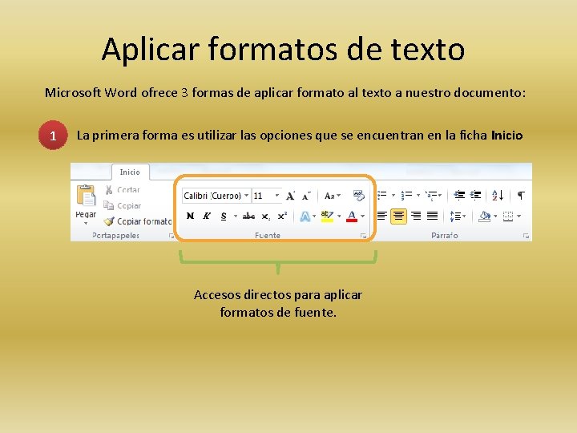Click Copiar formato paintbrush button
The width and height of the screenshot is (577, 433).
coord(138,221)
